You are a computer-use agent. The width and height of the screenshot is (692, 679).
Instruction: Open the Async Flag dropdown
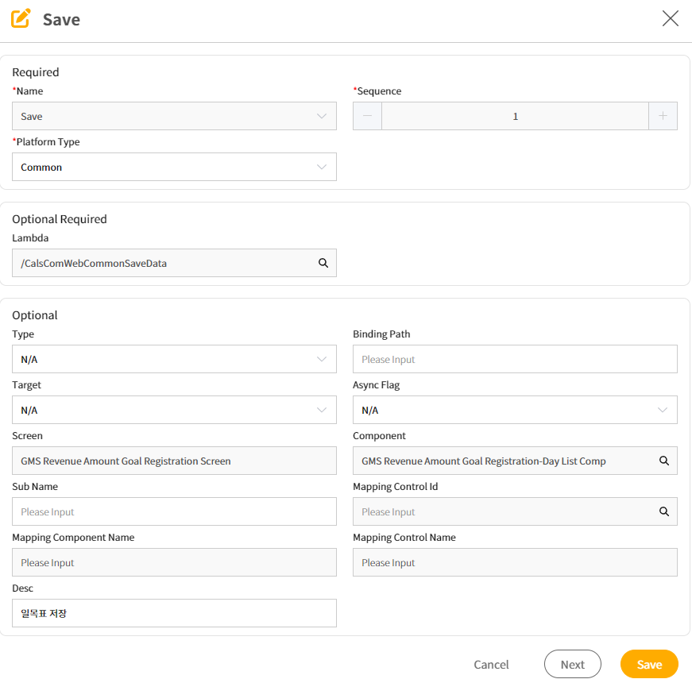pyautogui.click(x=515, y=410)
